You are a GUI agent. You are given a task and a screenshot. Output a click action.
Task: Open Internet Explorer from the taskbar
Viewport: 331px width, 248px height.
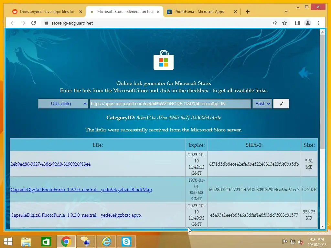click(106, 242)
